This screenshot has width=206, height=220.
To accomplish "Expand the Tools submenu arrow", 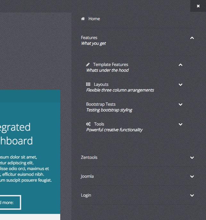I will click(180, 125).
